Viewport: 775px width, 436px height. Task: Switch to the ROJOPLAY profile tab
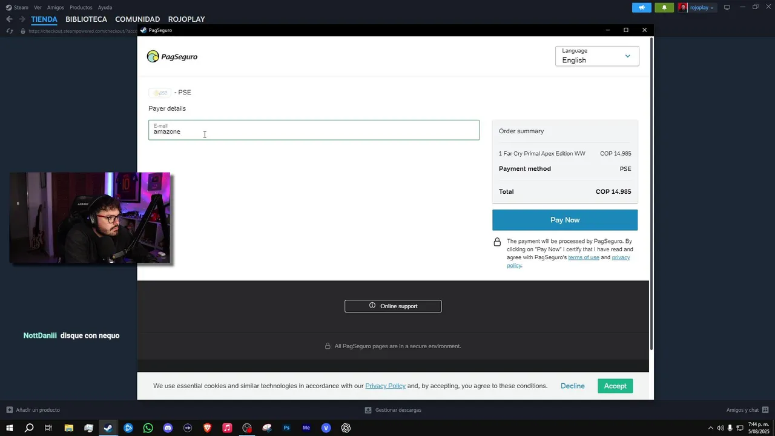186,19
